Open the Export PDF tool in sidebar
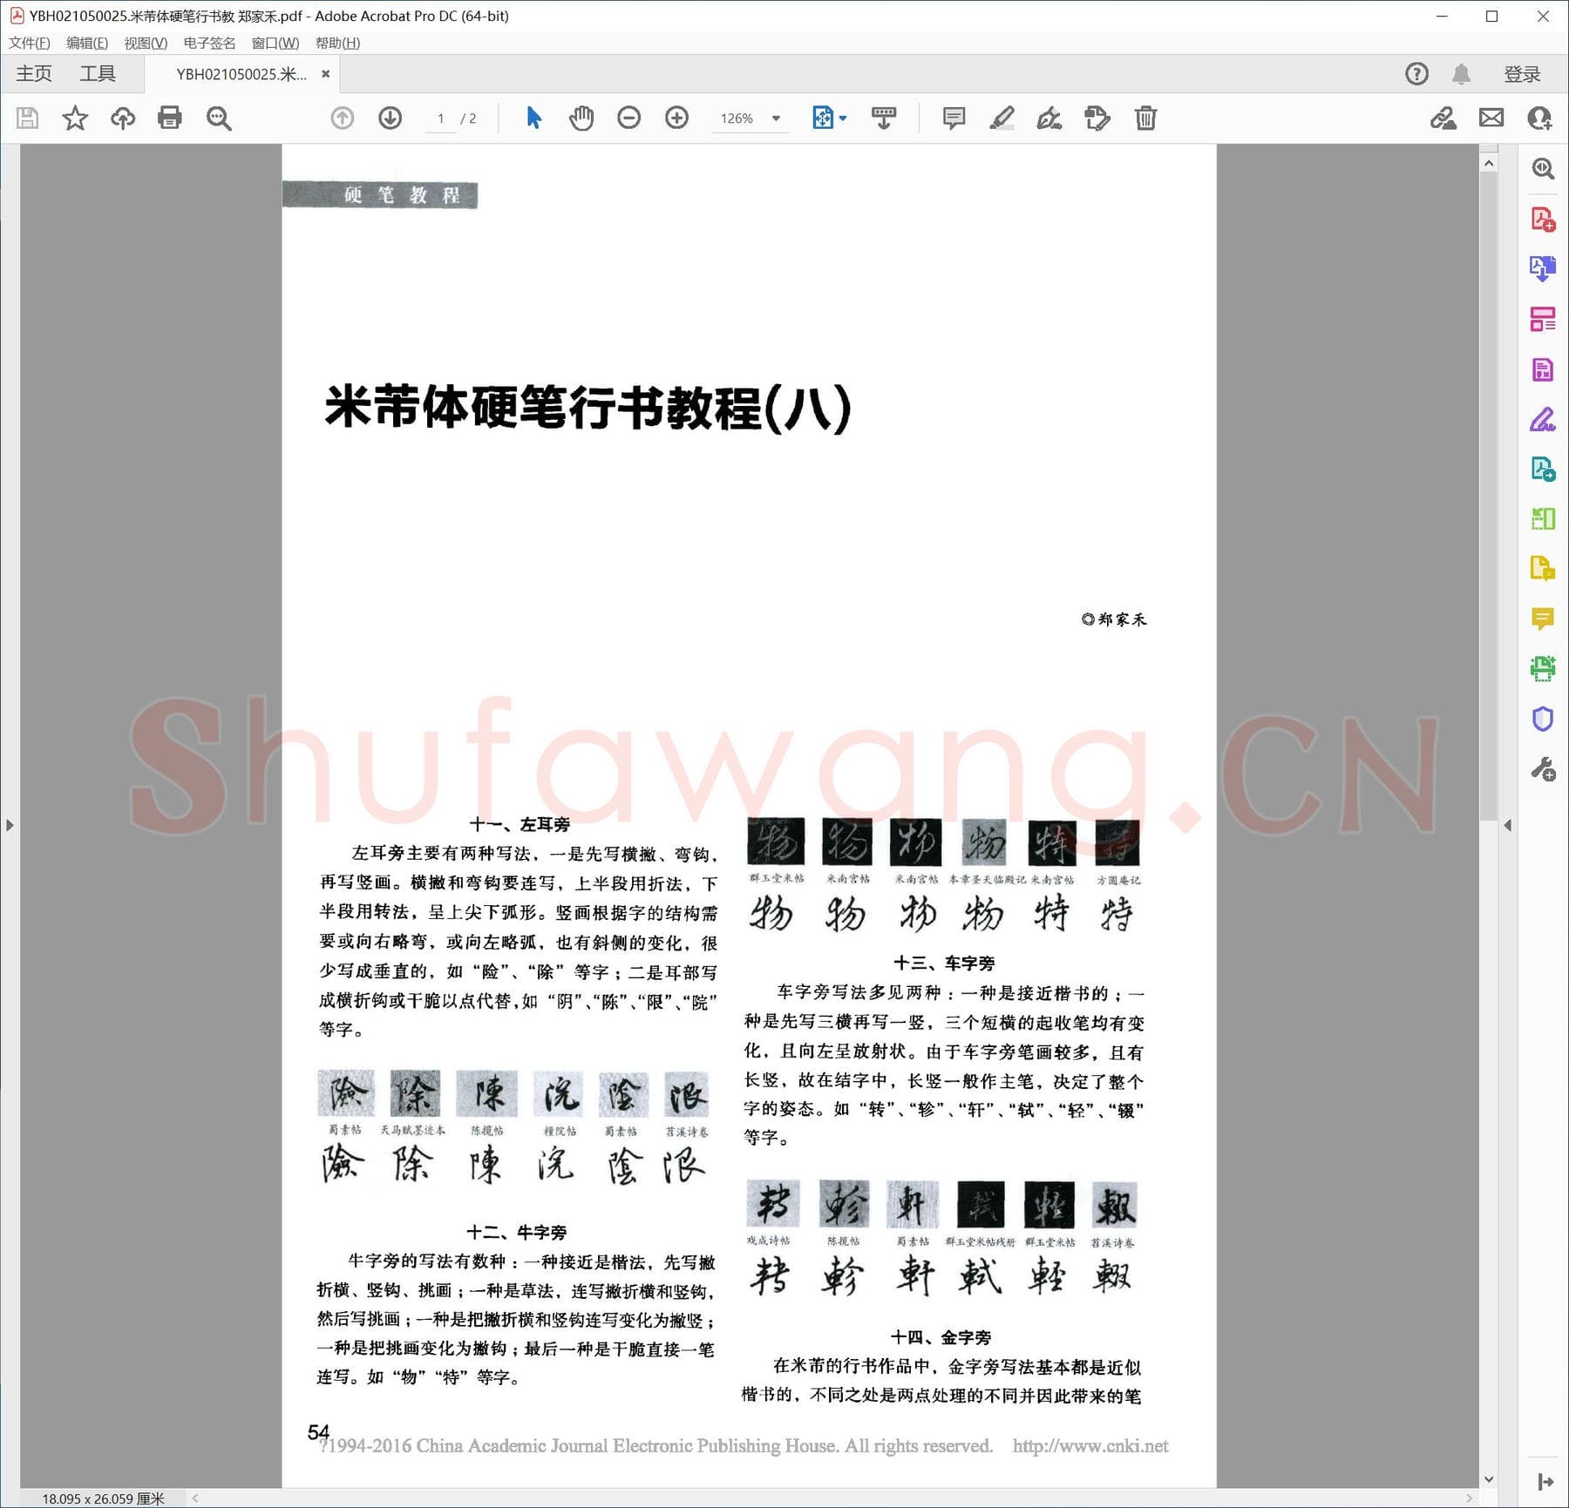The height and width of the screenshot is (1508, 1569). coord(1543,268)
